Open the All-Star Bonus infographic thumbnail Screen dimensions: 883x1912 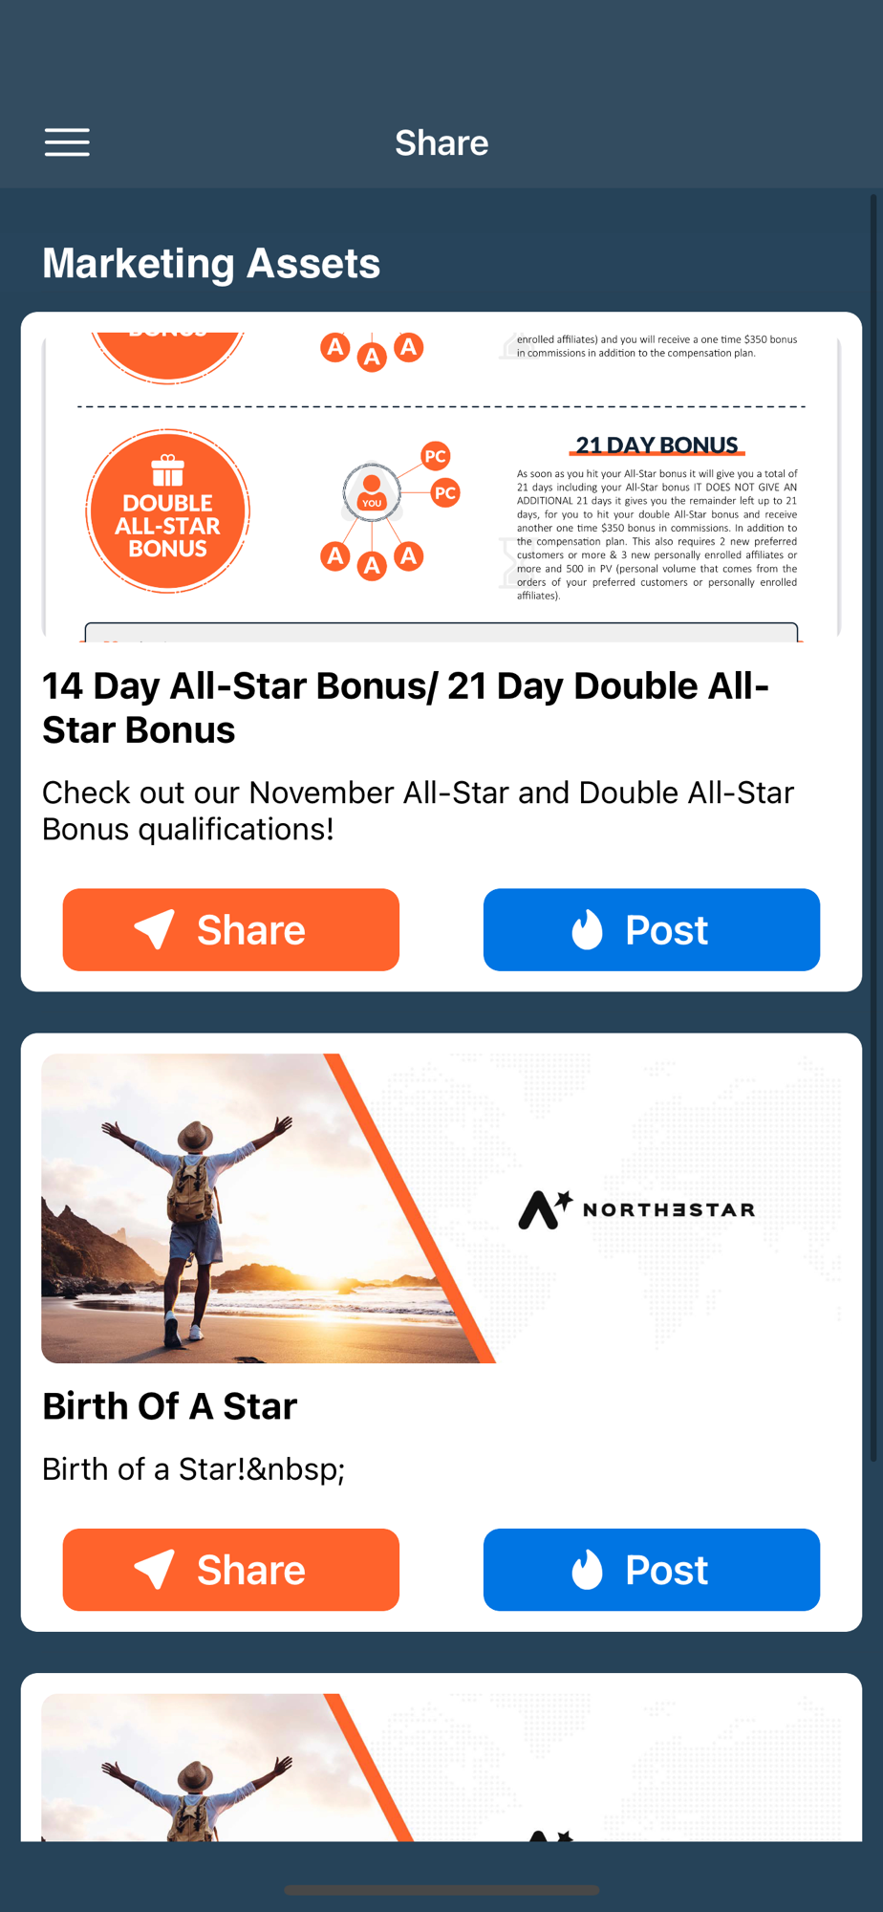tap(441, 487)
